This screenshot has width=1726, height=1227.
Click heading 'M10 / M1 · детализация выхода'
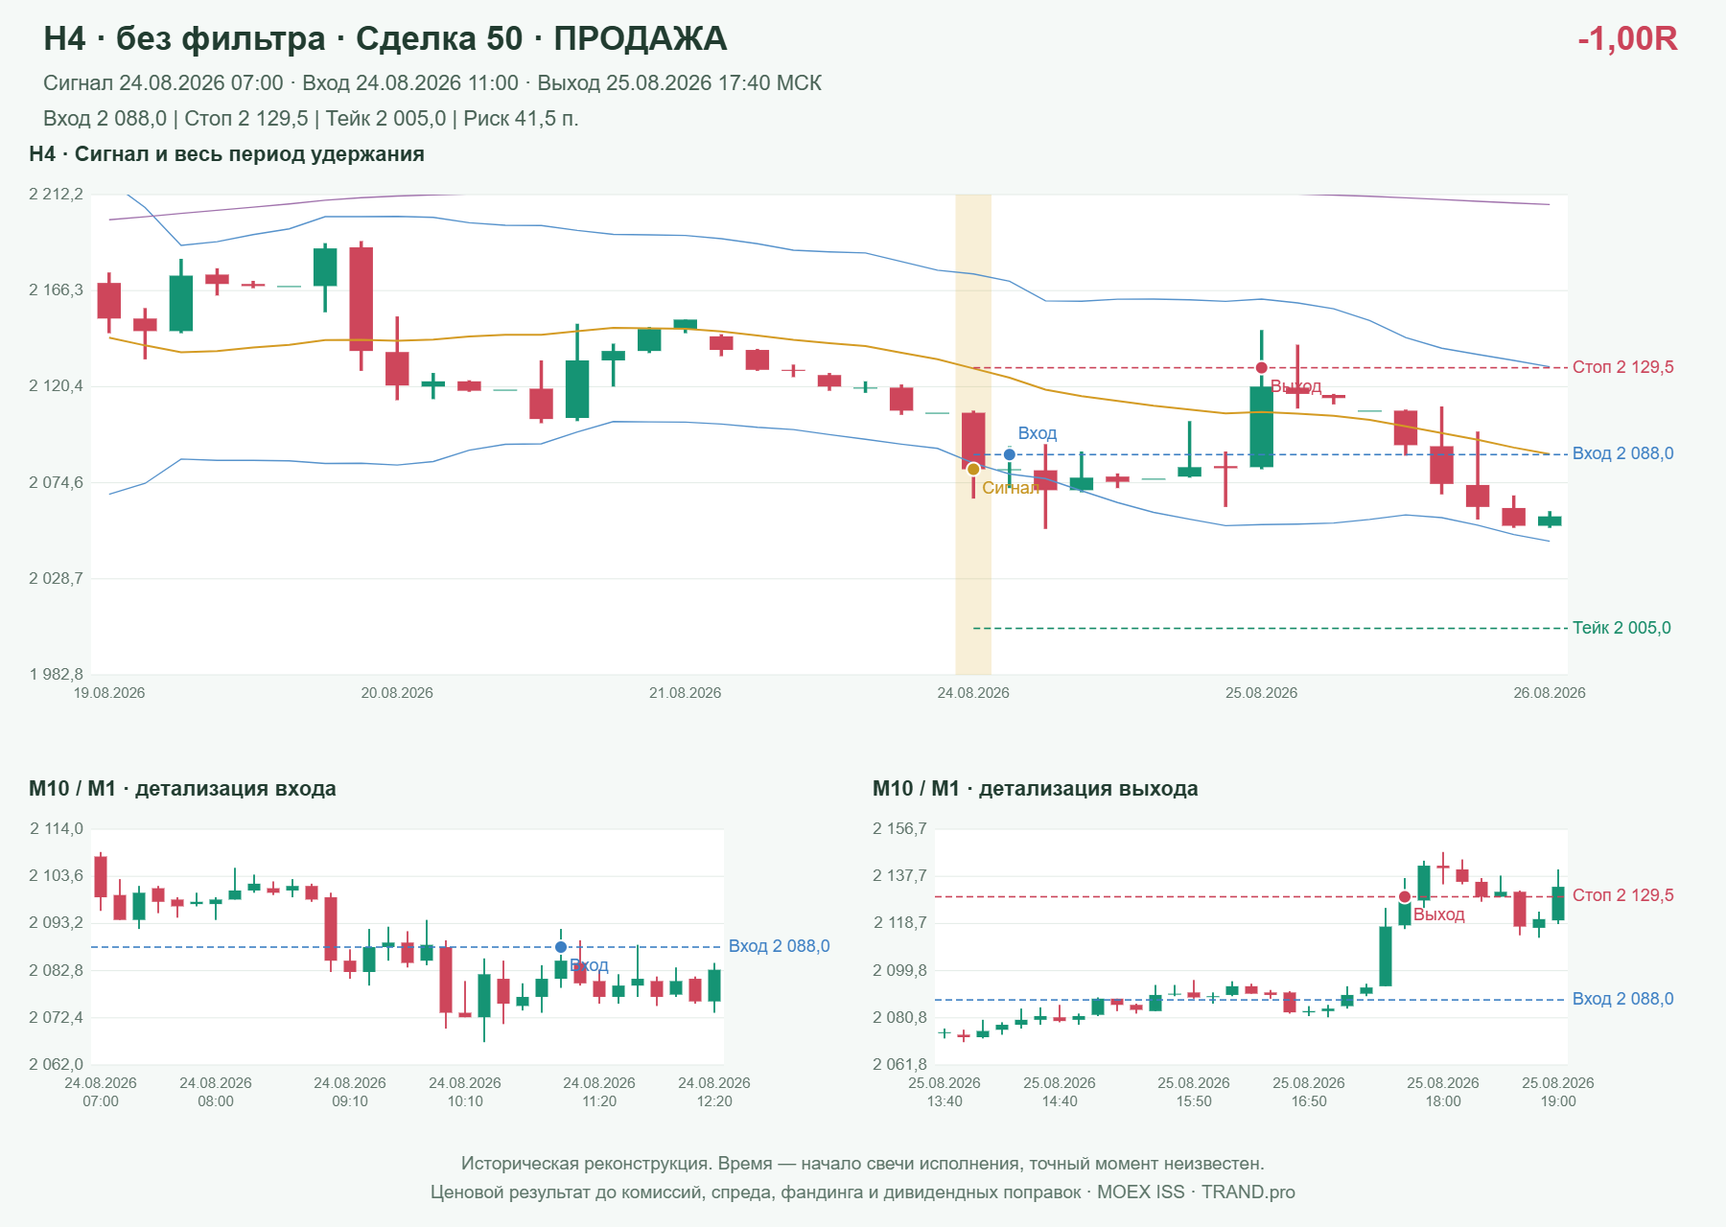pos(1036,789)
